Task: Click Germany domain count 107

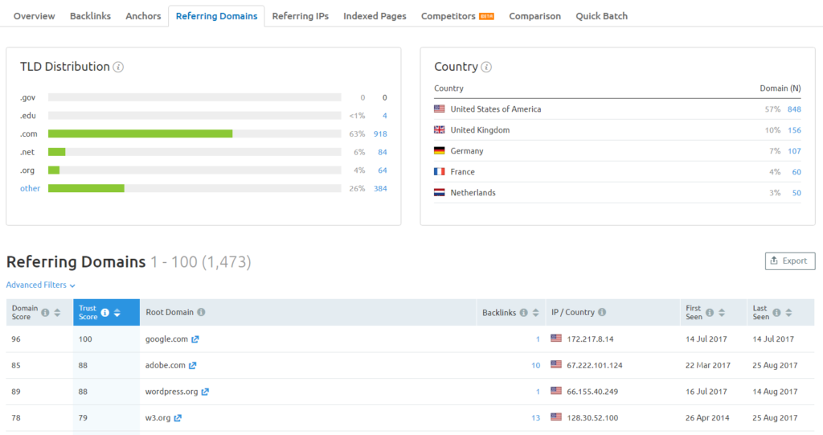Action: 794,151
